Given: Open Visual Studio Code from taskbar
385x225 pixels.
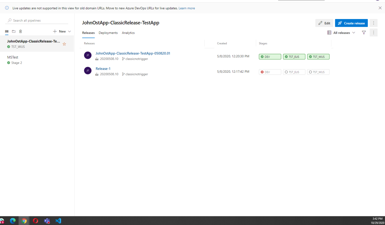Looking at the screenshot, I should [x=58, y=221].
